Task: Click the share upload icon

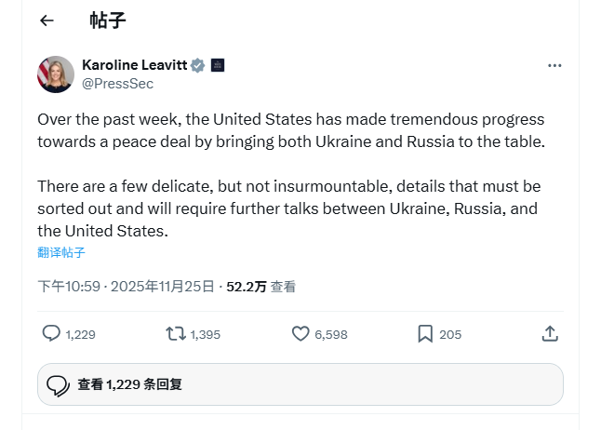Action: pos(550,333)
